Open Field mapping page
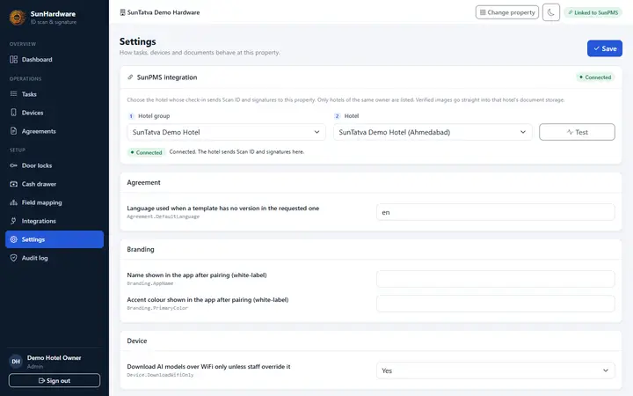 click(x=55, y=202)
